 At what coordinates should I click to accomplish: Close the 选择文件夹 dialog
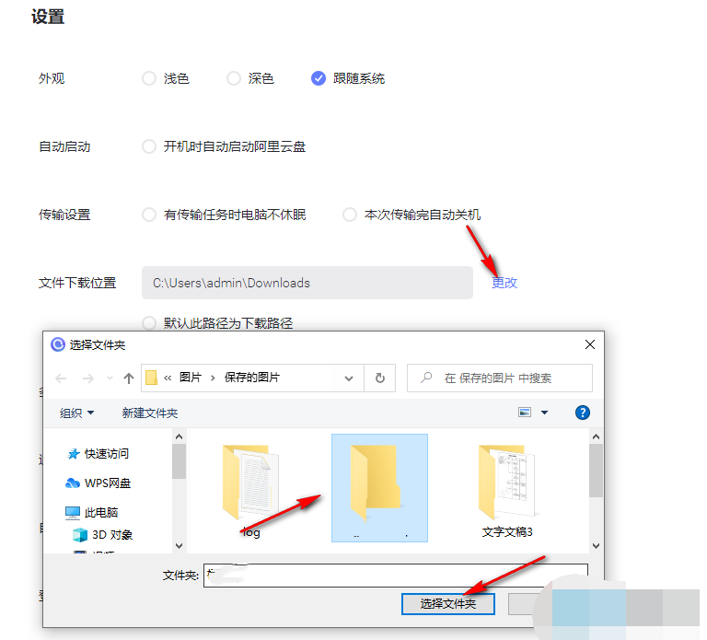click(x=590, y=344)
